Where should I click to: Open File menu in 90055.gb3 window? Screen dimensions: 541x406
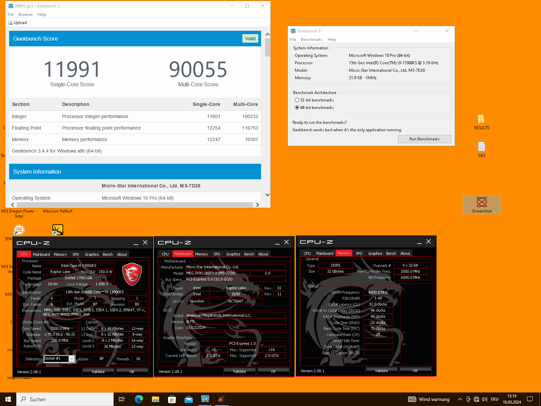pos(11,15)
